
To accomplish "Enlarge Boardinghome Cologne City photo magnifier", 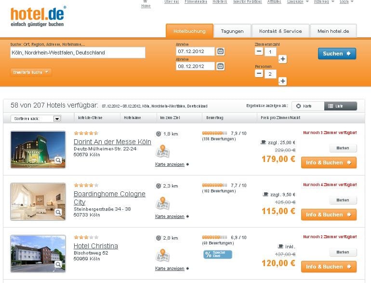I will point(58,213).
